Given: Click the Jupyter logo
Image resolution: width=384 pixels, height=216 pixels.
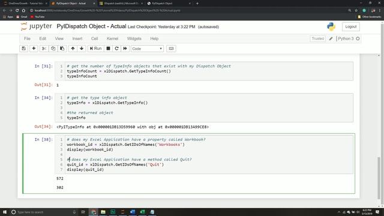Looking at the screenshot, I should coord(36,26).
